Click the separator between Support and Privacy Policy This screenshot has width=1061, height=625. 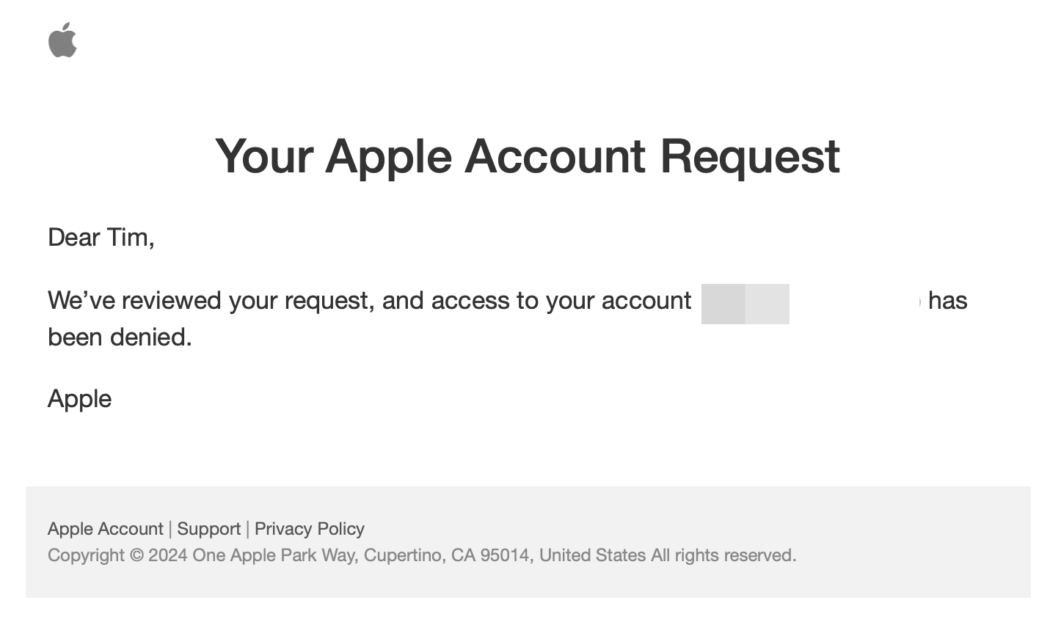(248, 529)
